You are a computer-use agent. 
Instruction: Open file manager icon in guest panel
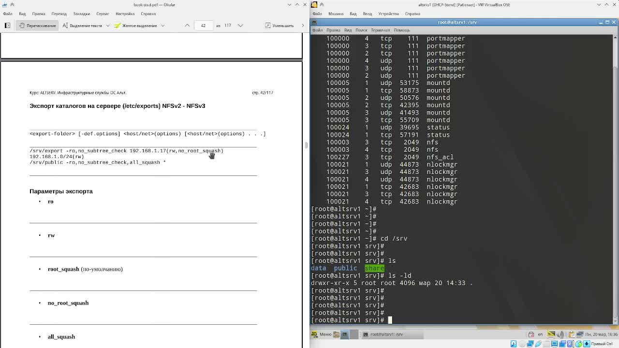[x=337, y=334]
